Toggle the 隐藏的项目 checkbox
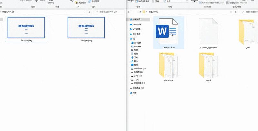 [x=228, y=3]
